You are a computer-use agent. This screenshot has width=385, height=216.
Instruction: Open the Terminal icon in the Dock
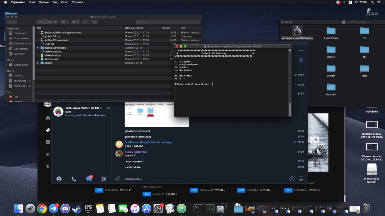click(x=198, y=208)
